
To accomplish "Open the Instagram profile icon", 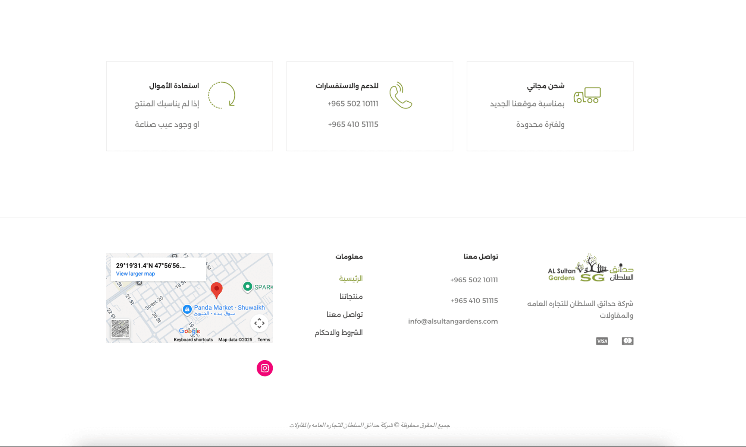I will [x=264, y=368].
